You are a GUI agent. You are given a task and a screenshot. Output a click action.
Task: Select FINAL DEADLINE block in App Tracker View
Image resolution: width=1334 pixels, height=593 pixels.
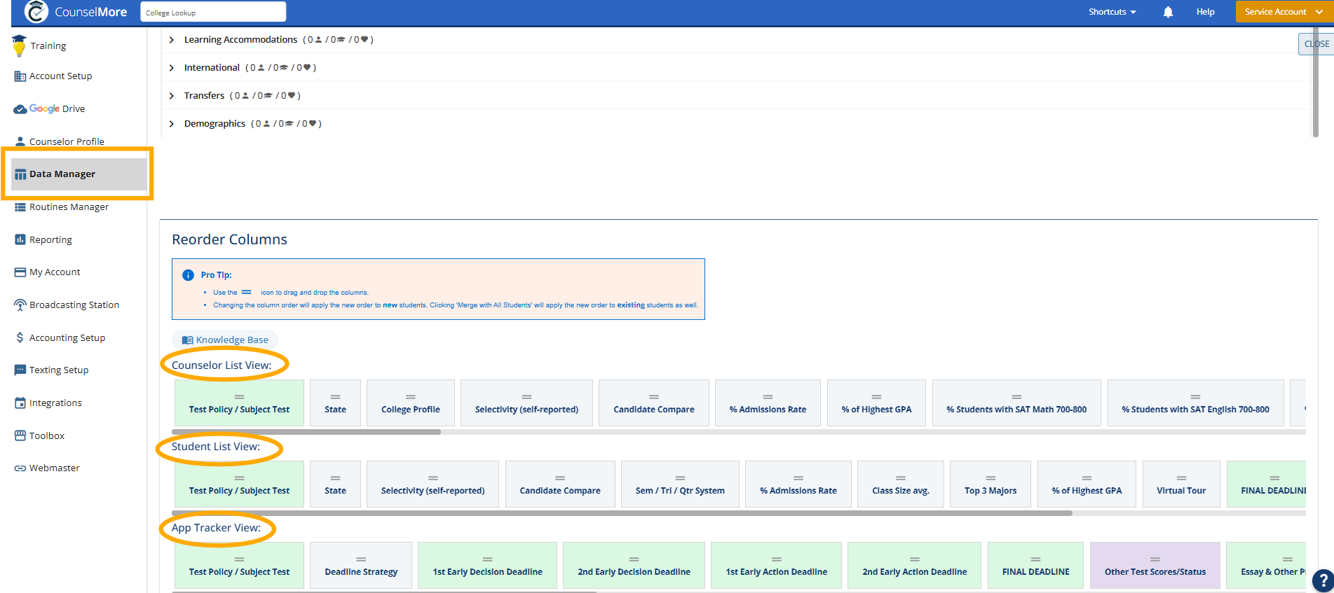(x=1035, y=566)
